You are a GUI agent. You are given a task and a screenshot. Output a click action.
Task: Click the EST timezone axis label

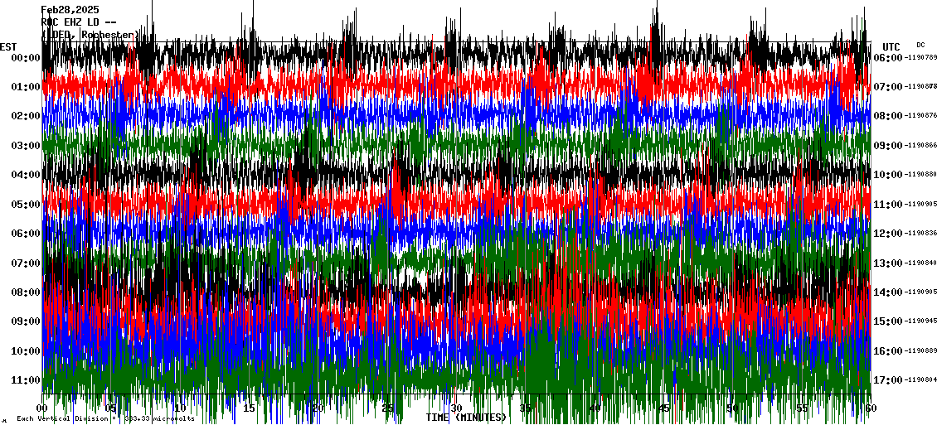tap(8, 46)
